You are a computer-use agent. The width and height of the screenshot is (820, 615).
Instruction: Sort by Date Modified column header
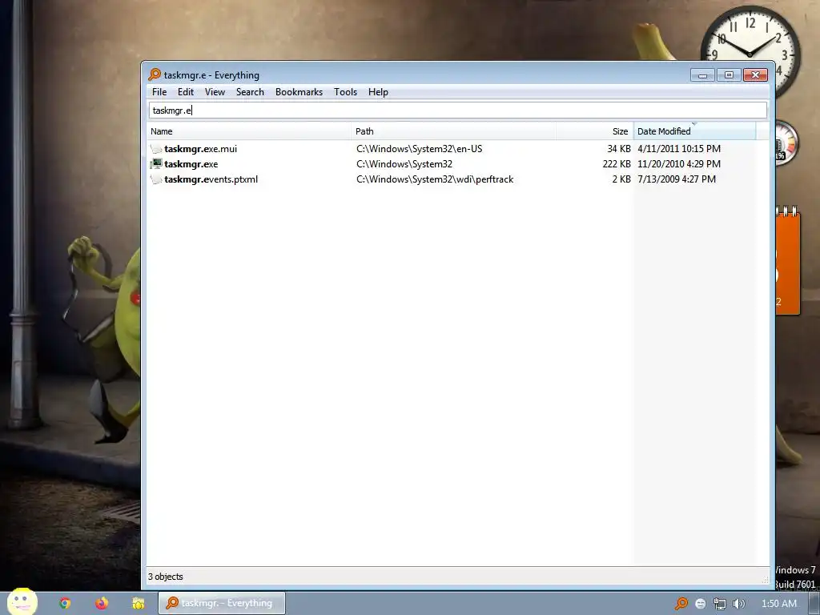[694, 131]
